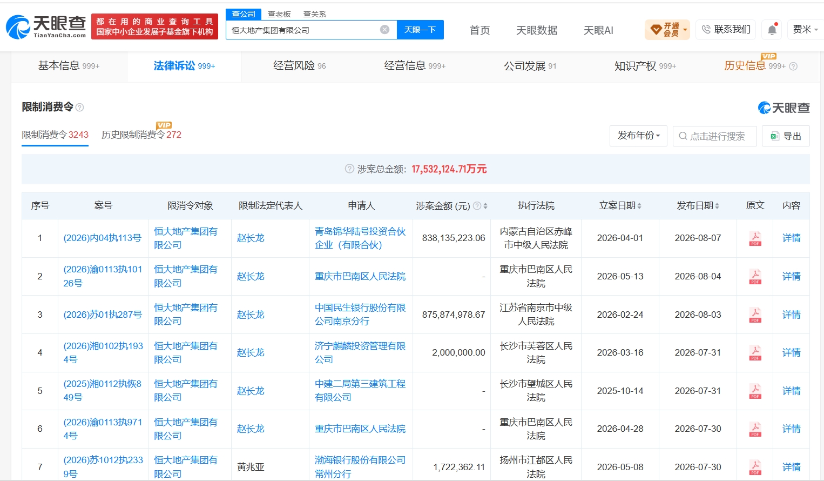Viewport: 824px width, 481px height.
Task: Open applicant 渤海银行股份有限公司常州分行
Action: [x=360, y=467]
